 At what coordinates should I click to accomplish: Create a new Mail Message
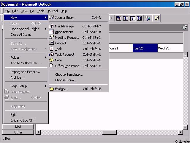coord(78,26)
